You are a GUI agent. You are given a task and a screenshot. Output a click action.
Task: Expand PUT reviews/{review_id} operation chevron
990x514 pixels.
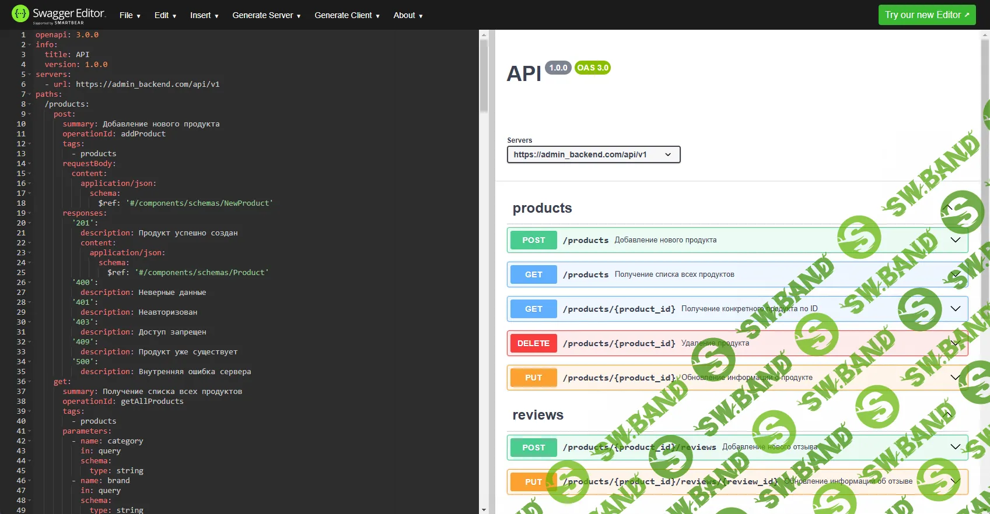coord(956,481)
